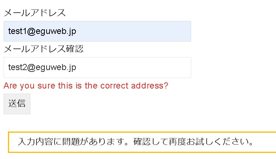This screenshot has height=159, width=276.
Task: Click the red 'Are you sure' warning
Action: (x=86, y=86)
